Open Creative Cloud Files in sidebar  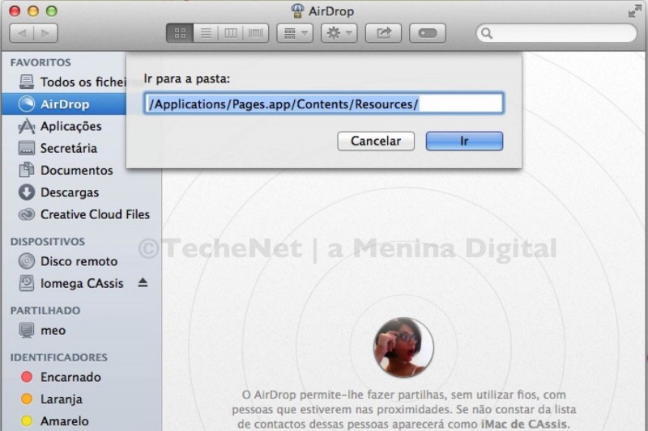click(x=95, y=214)
